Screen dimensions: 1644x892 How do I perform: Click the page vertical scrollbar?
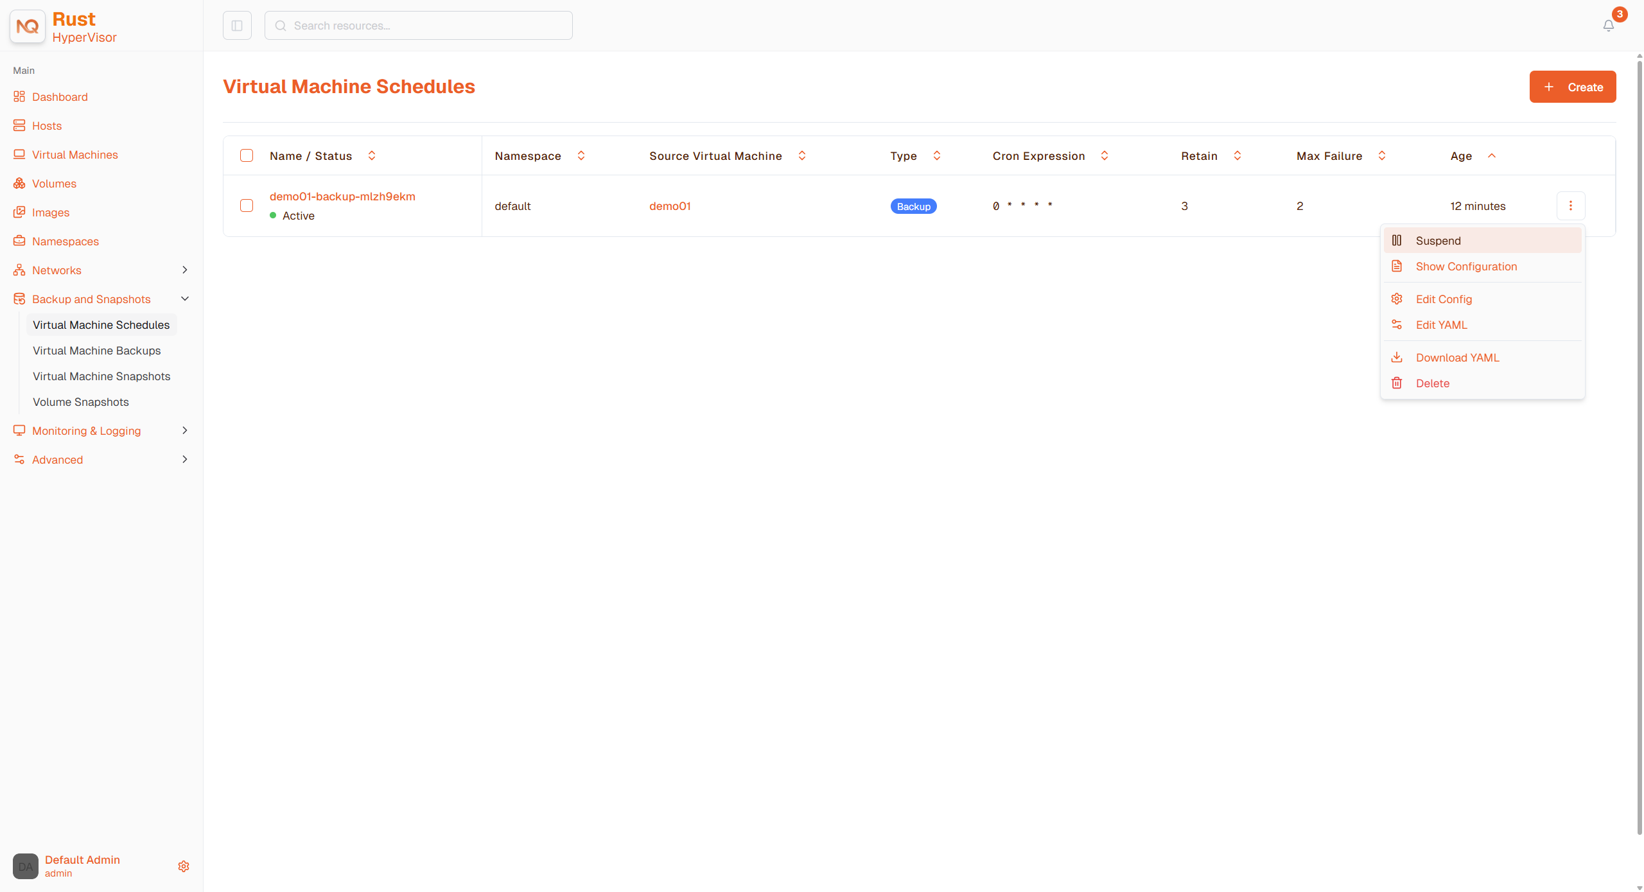pyautogui.click(x=1640, y=443)
